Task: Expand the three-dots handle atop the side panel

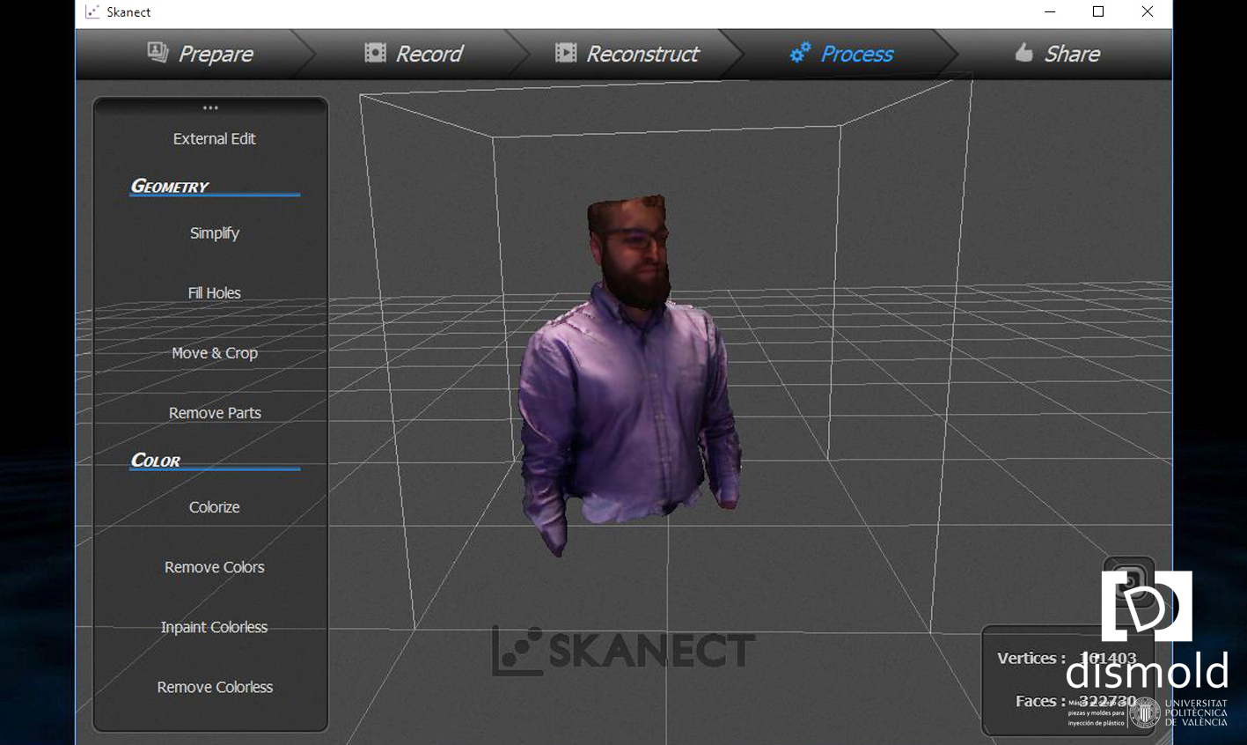Action: pos(210,107)
